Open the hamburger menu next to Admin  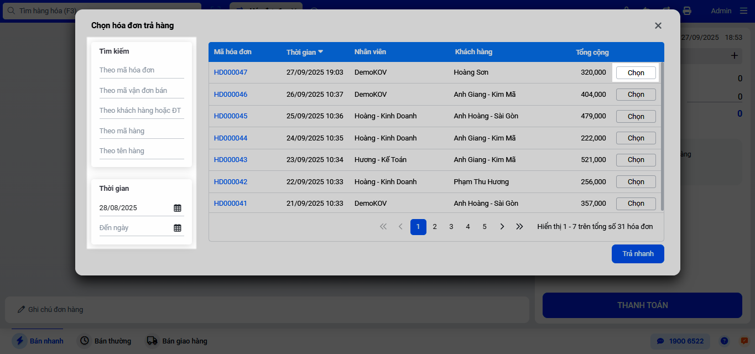743,11
